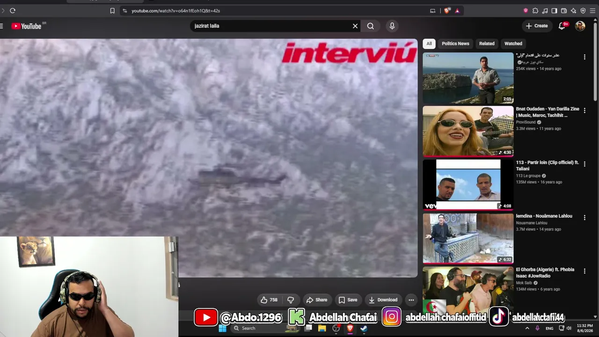Image resolution: width=599 pixels, height=337 pixels.
Task: Open the Iemdina video thumbnail
Action: click(468, 239)
